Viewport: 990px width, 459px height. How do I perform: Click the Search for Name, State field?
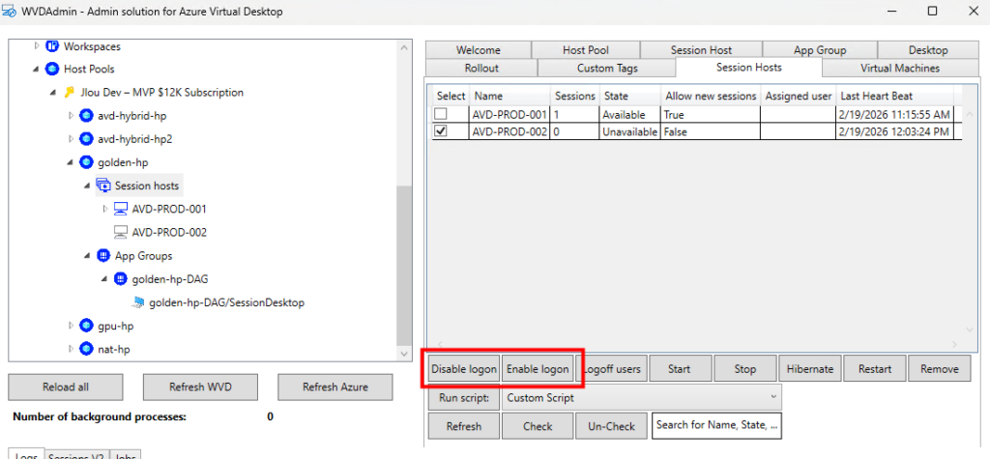[x=716, y=425]
